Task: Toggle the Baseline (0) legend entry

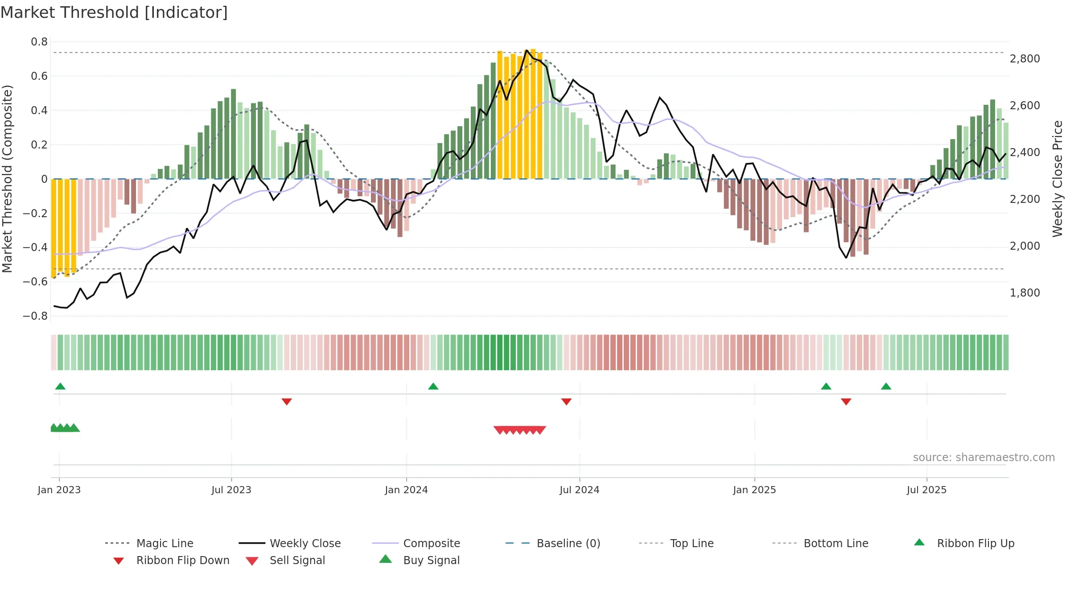Action: (553, 543)
